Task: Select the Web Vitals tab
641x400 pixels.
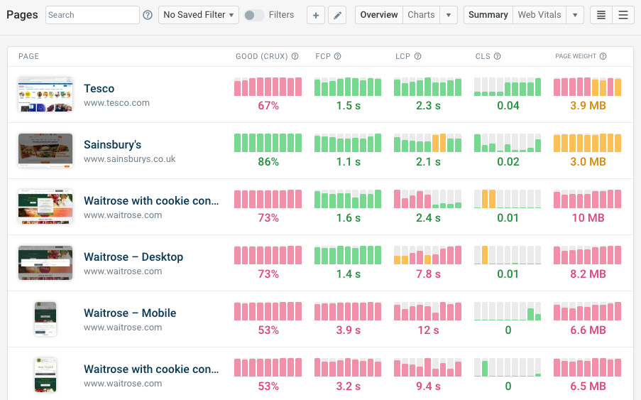Action: (539, 15)
